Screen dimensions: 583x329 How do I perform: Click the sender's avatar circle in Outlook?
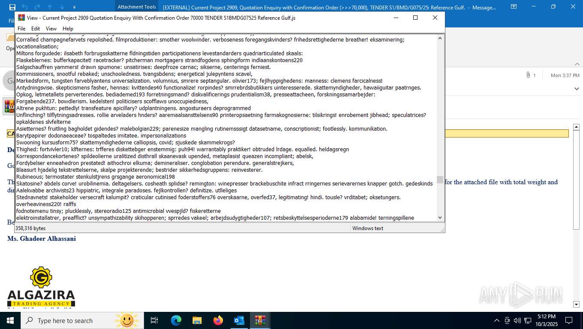8,81
